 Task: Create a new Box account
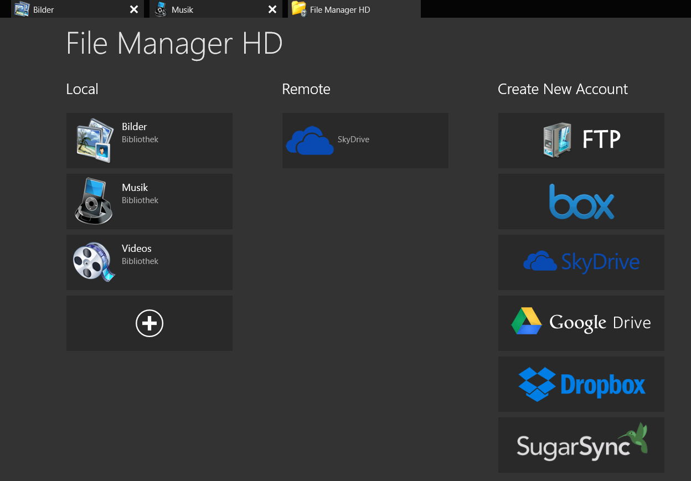tap(581, 201)
